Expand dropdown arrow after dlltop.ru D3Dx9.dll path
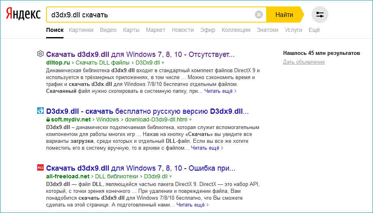This screenshot has width=373, height=213. [x=163, y=63]
